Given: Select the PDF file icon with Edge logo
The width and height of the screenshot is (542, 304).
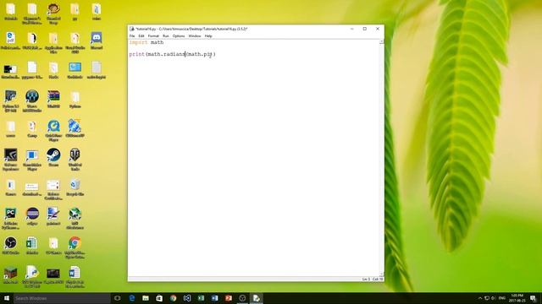Looking at the screenshot, I should pos(11,41).
